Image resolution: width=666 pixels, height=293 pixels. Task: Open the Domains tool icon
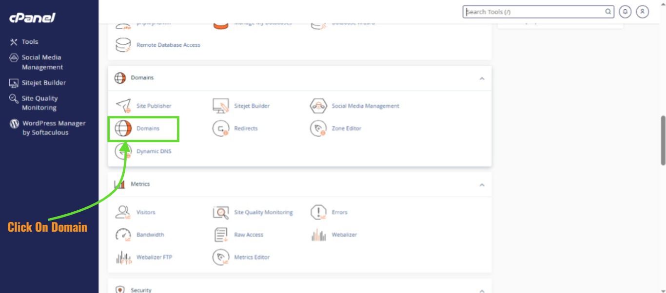[123, 128]
